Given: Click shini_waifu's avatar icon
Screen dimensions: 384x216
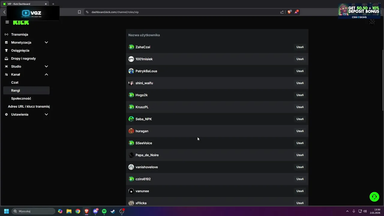Looking at the screenshot, I should [x=131, y=83].
